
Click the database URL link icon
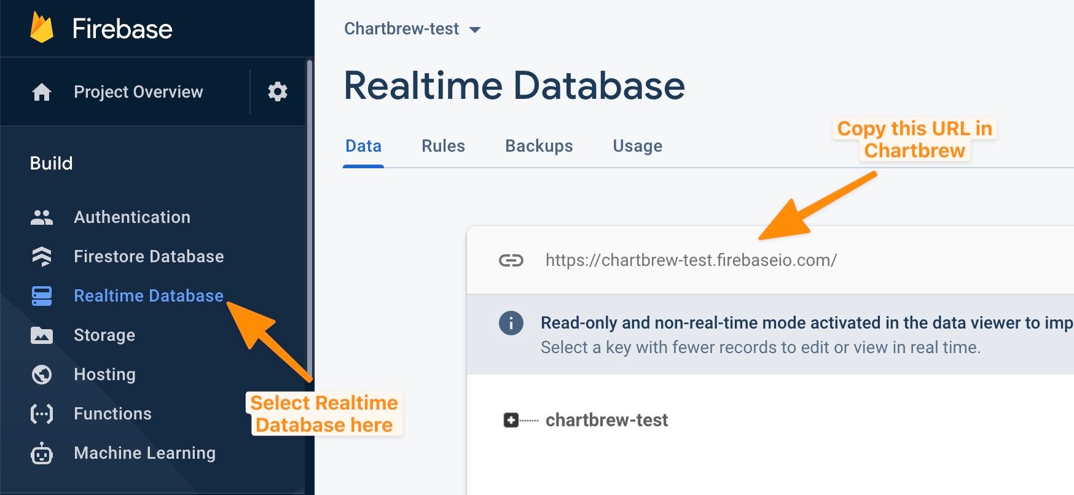(511, 260)
